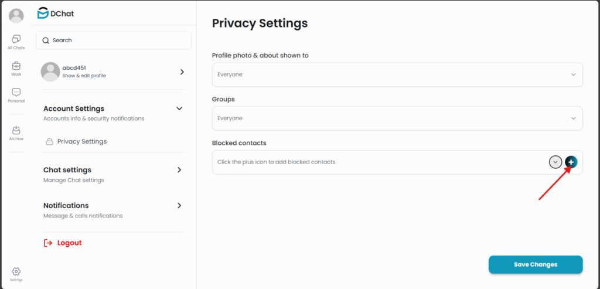Click the red logout arrow icon

48,243
